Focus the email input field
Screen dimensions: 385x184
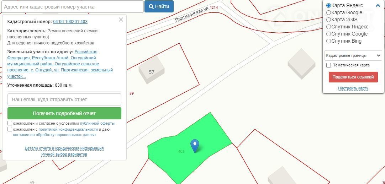[64, 99]
